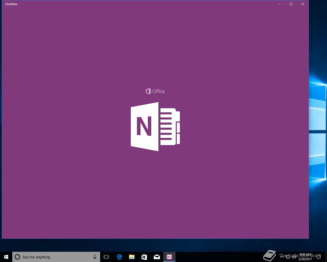
Task: Show desktop via the taskbar's far-right sliver
Action: click(326, 257)
